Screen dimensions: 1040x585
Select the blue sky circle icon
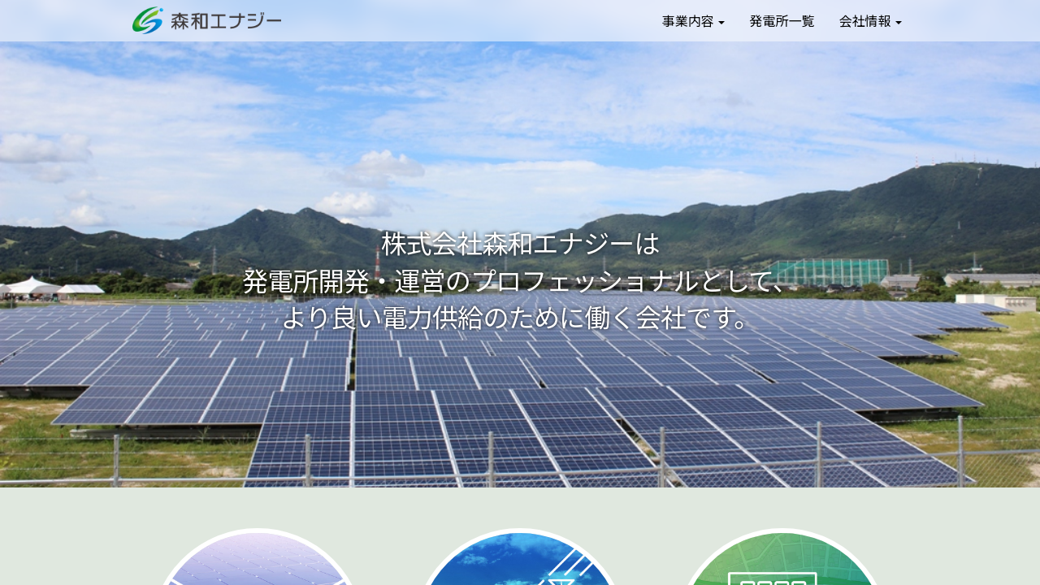(x=520, y=561)
